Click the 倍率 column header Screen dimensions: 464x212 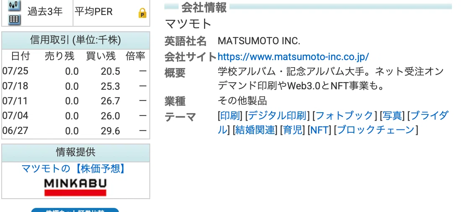pos(135,56)
